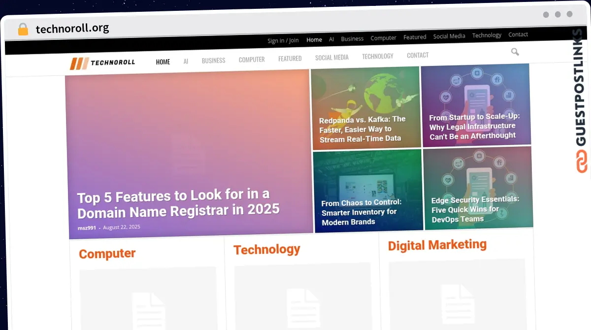Click the search magnifier icon

515,52
